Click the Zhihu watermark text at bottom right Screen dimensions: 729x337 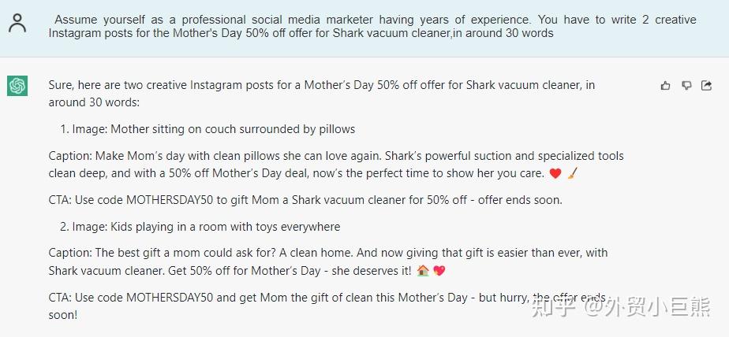(622, 305)
